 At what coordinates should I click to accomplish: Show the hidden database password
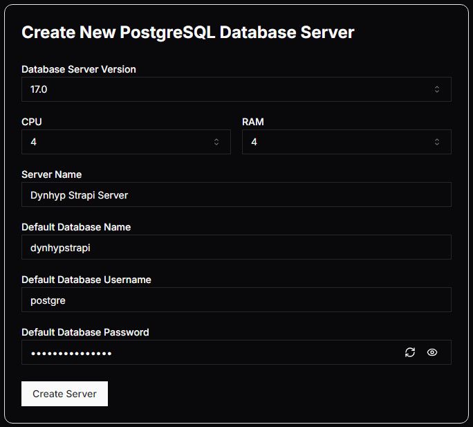tap(432, 352)
